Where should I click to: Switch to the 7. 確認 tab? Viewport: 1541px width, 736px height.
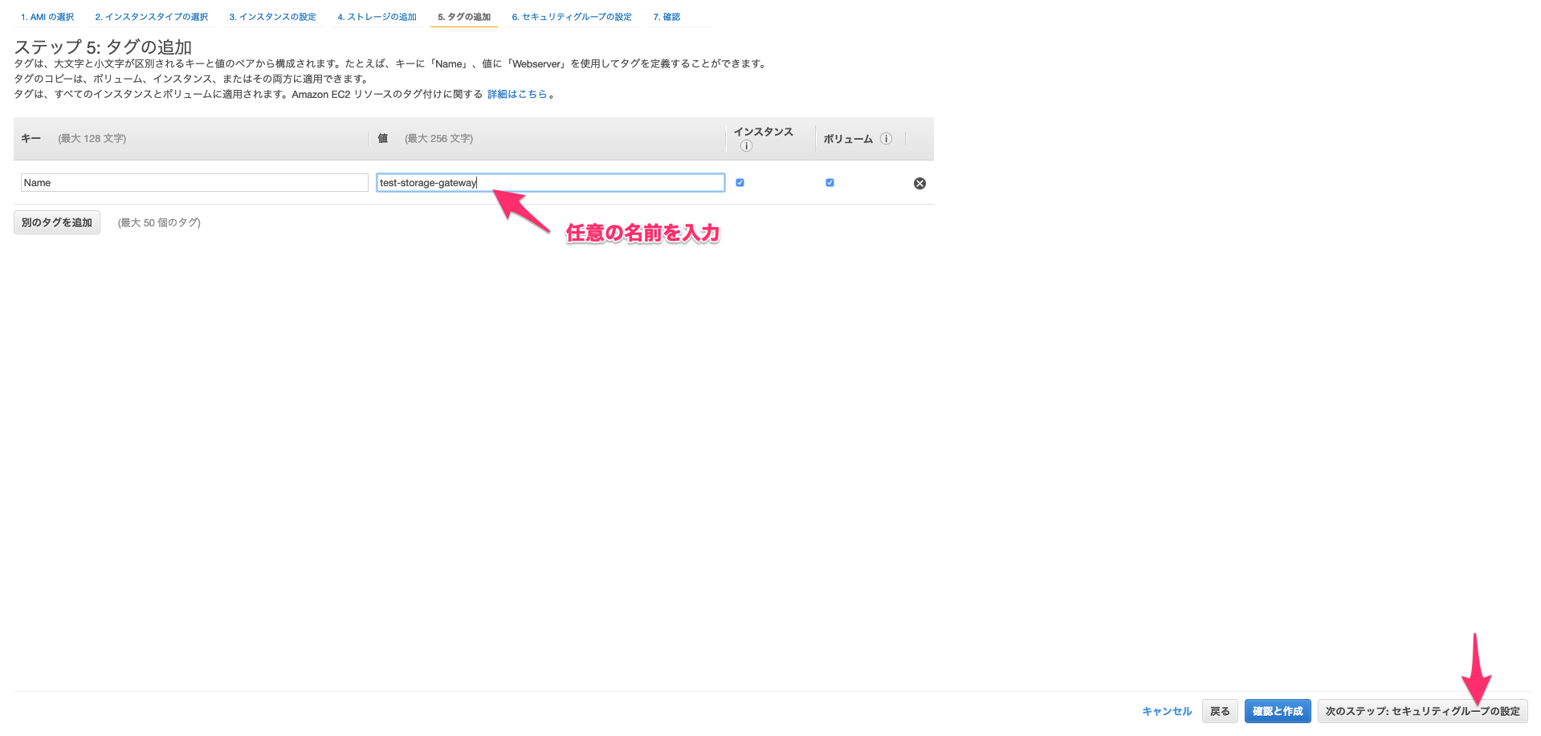tap(667, 16)
